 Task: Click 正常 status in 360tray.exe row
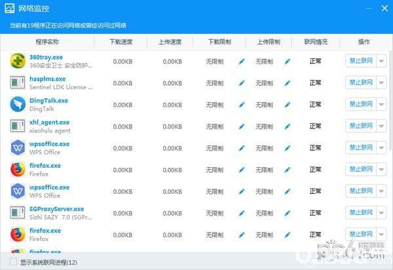[x=315, y=61]
